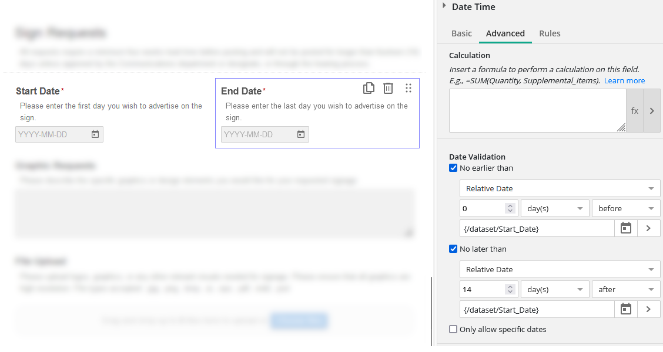Switch to the Rules tab
The width and height of the screenshot is (663, 352).
point(550,33)
